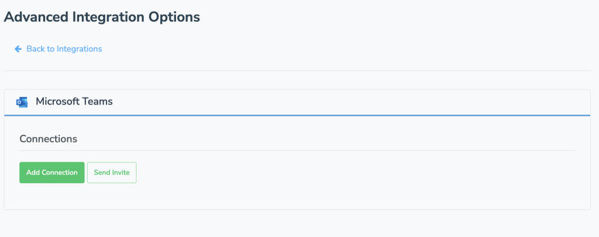Click the Send Invite button
599x237 pixels.
pos(112,173)
